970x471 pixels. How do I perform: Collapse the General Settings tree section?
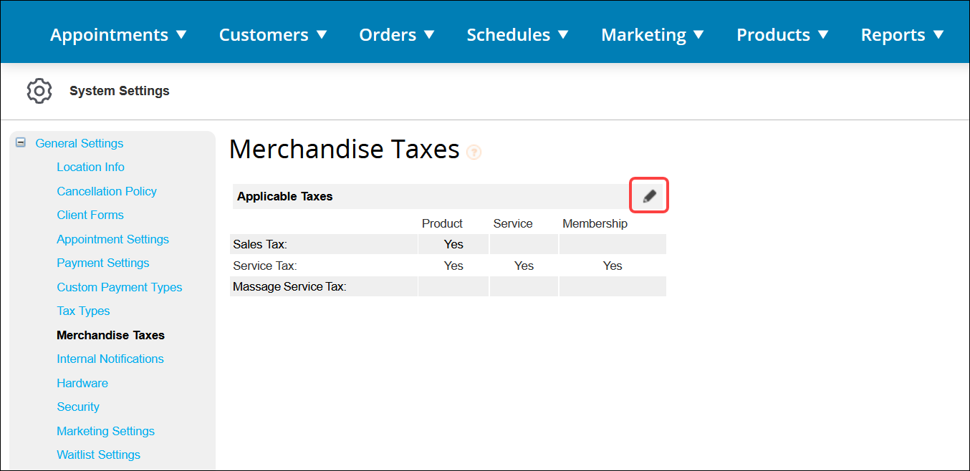click(20, 142)
